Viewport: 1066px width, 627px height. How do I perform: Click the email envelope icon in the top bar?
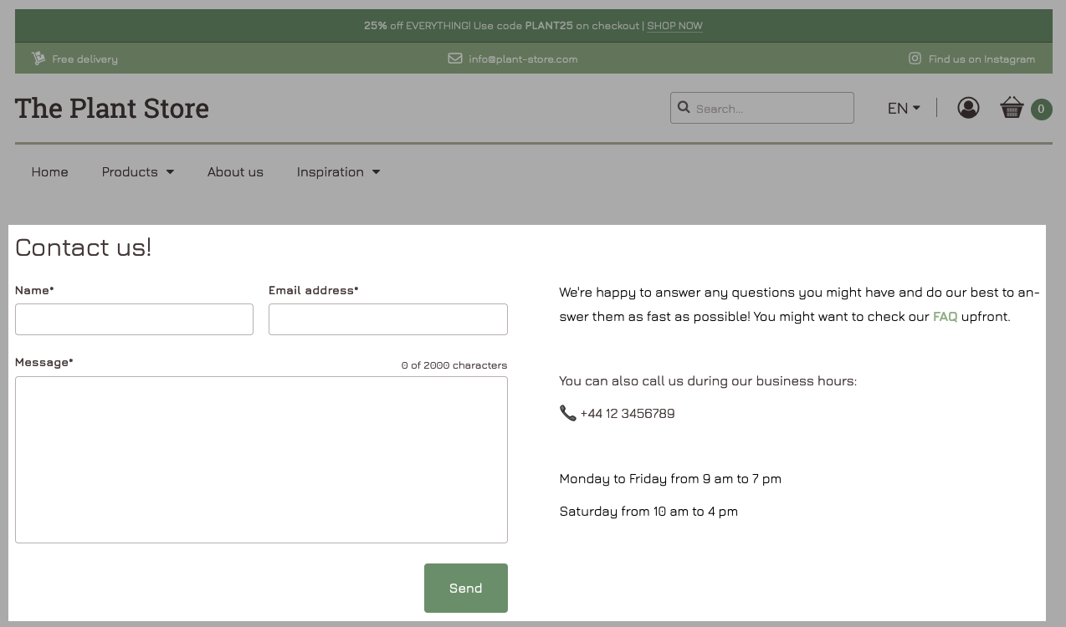coord(455,59)
